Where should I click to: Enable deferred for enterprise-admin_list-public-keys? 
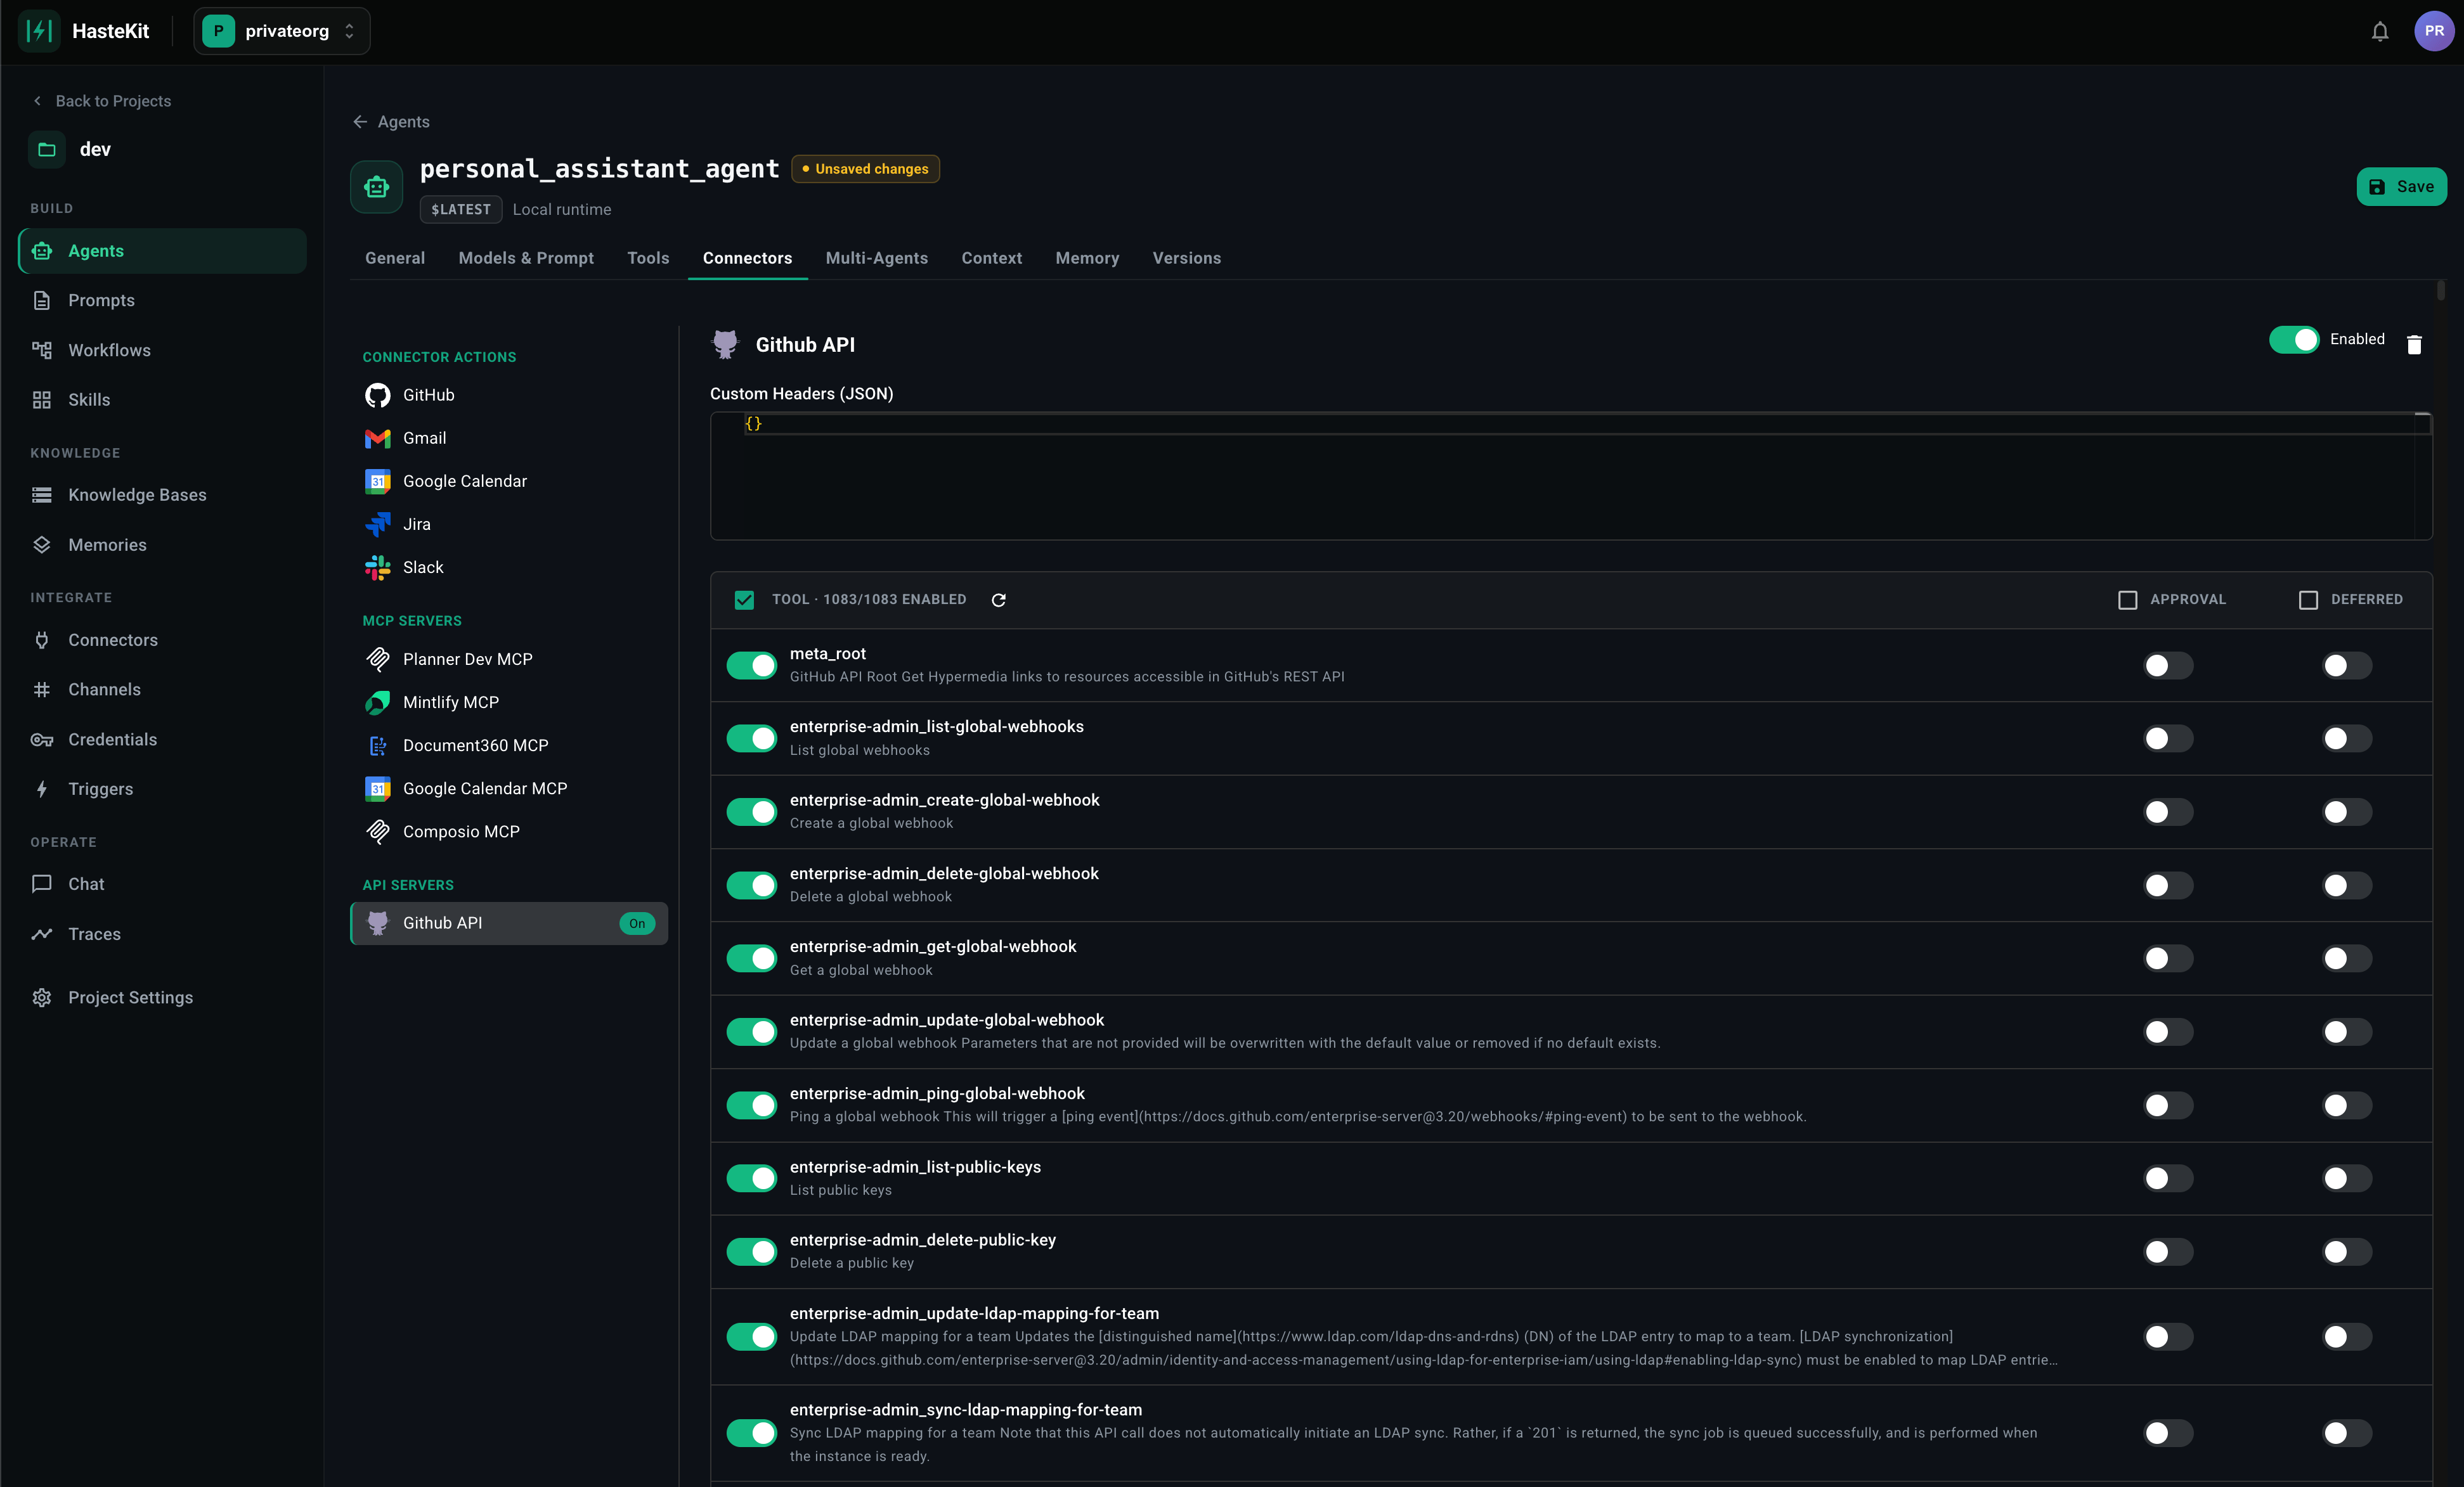pyautogui.click(x=2346, y=1178)
